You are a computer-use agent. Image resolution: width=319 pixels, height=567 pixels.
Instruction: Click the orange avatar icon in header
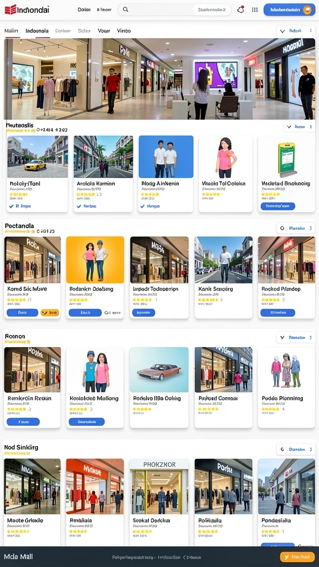(307, 10)
